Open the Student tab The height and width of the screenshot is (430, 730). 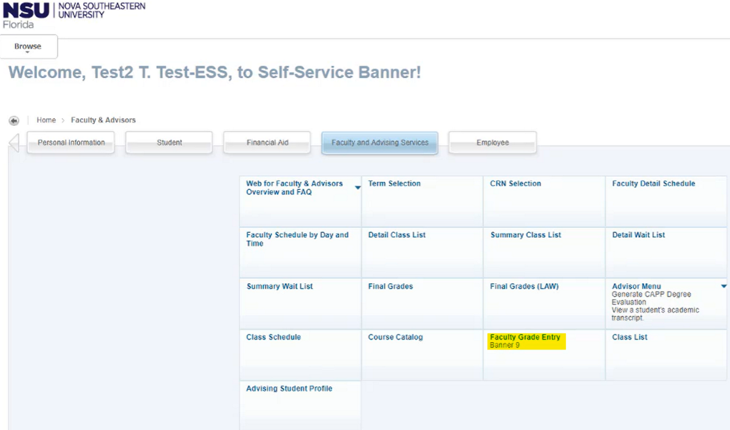coord(169,143)
